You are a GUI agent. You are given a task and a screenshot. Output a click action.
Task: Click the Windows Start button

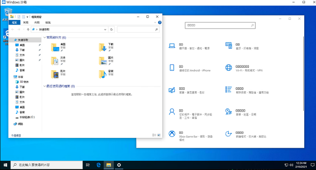5,165
